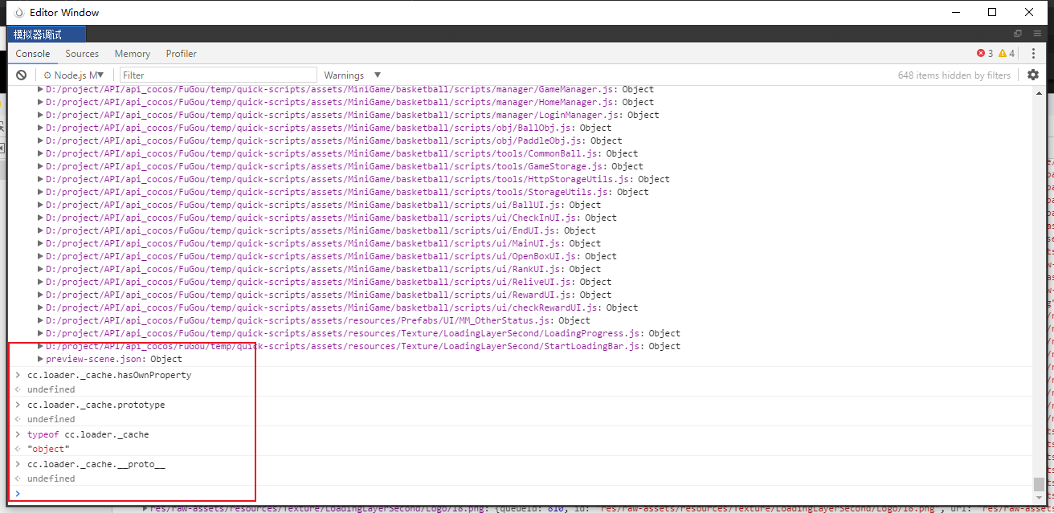Open console settings gear icon
Image resolution: width=1054 pixels, height=513 pixels.
[1033, 75]
